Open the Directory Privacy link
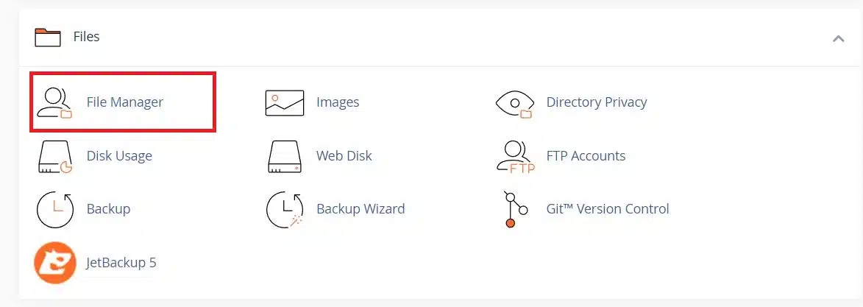 (597, 102)
